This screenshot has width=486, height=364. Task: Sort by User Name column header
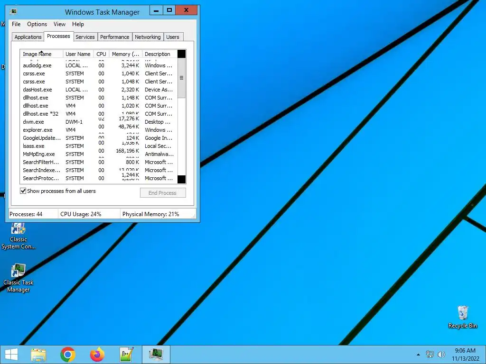(78, 54)
